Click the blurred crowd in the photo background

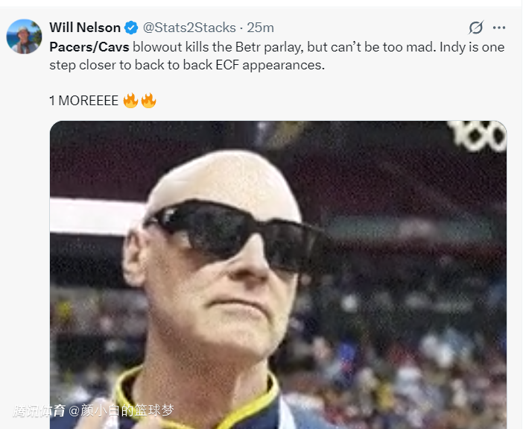click(x=402, y=353)
